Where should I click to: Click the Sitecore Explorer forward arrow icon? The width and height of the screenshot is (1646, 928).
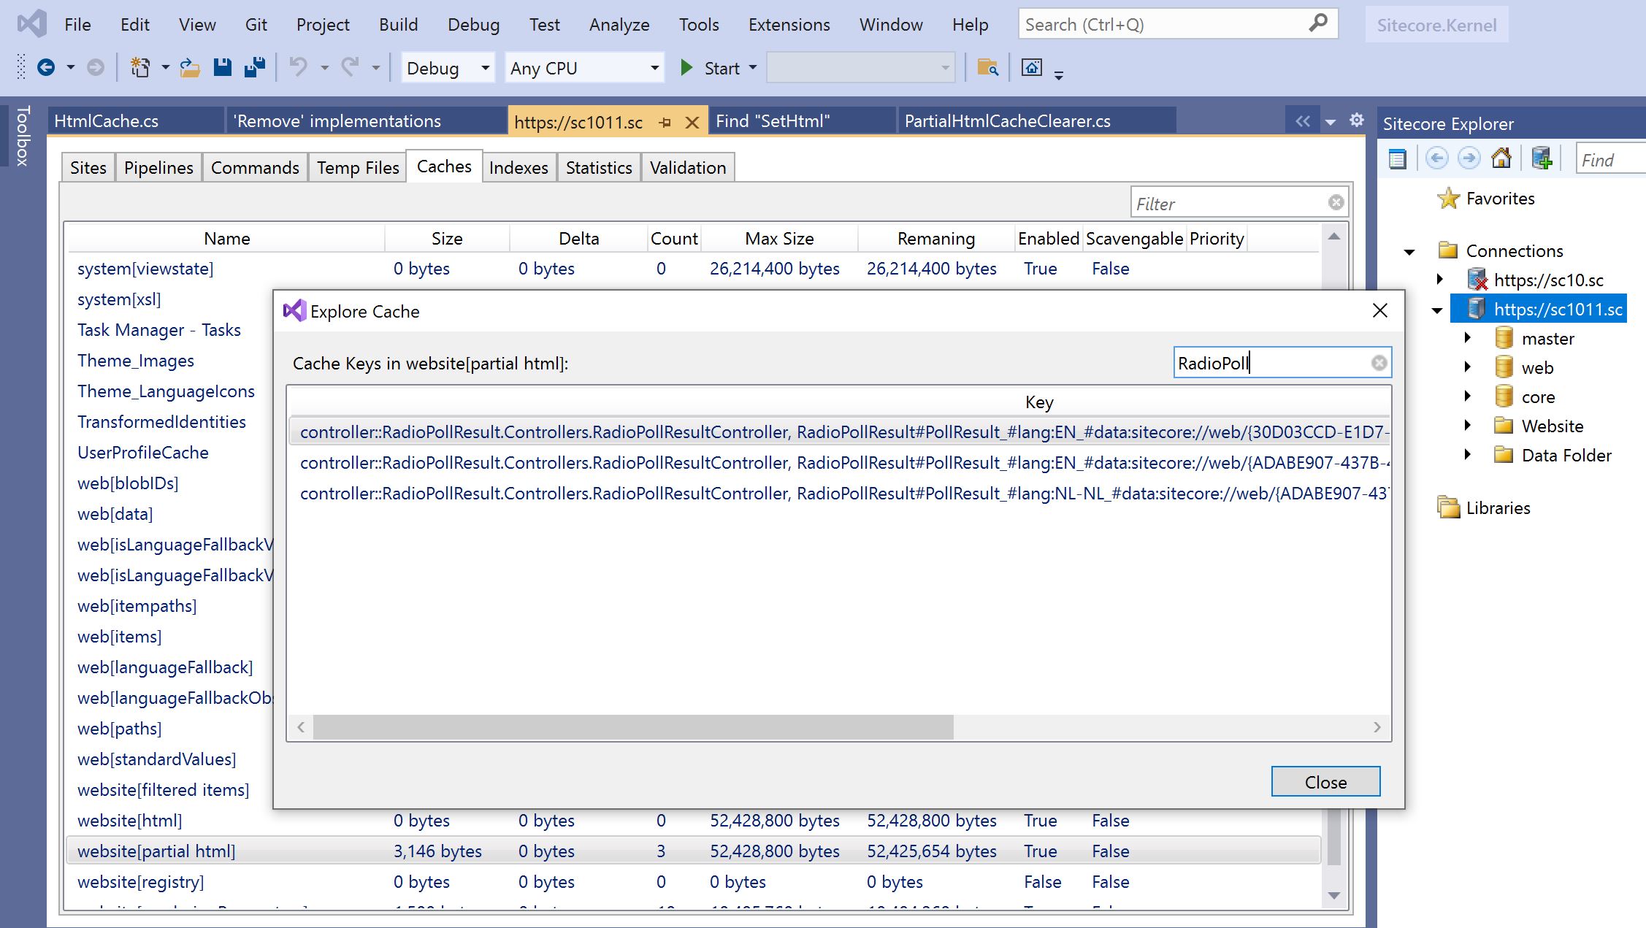pyautogui.click(x=1469, y=159)
